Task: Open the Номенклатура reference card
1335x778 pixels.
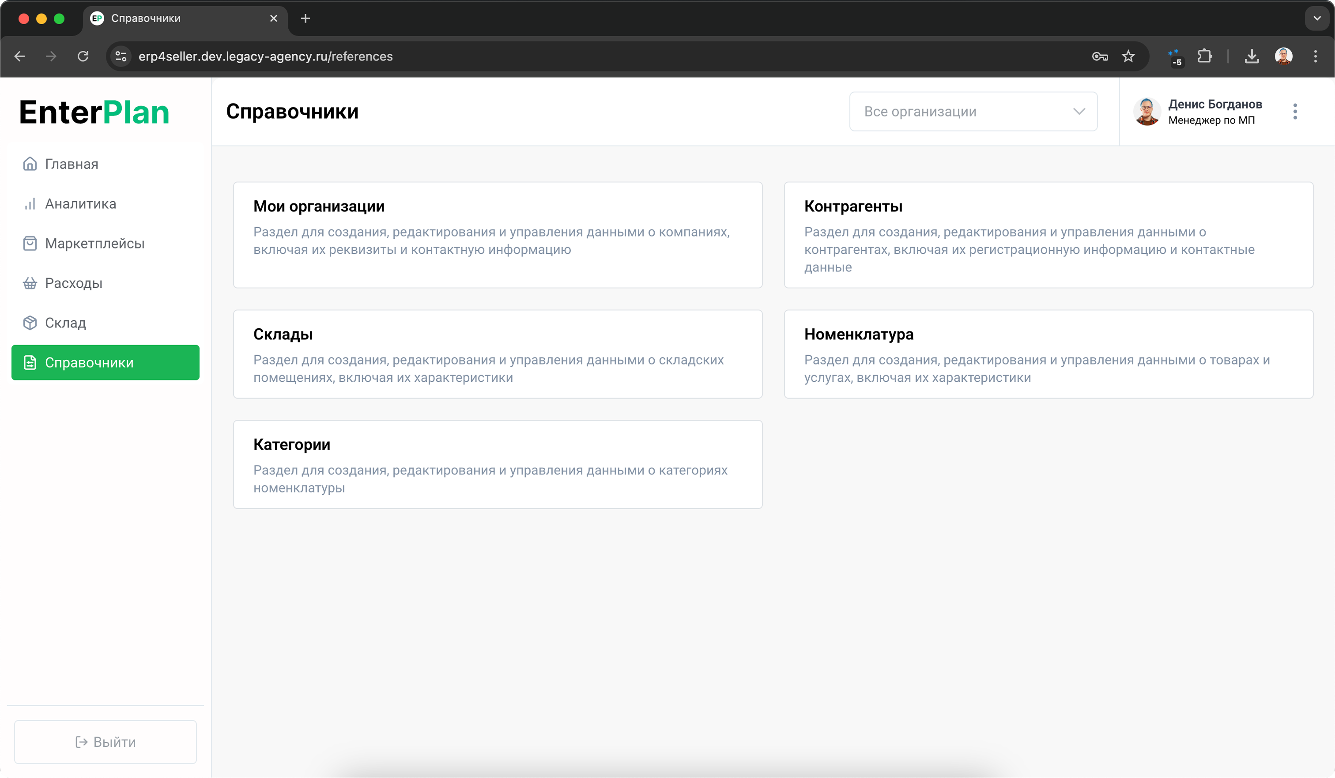Action: point(1048,354)
